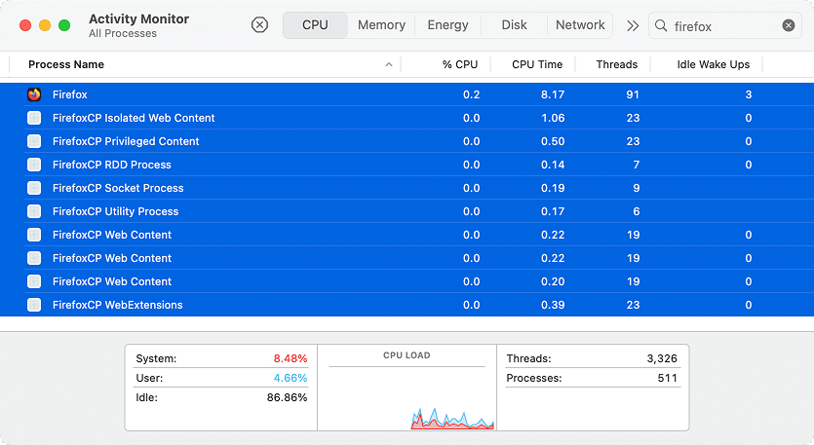Click the yellow minimize window button

click(45, 25)
